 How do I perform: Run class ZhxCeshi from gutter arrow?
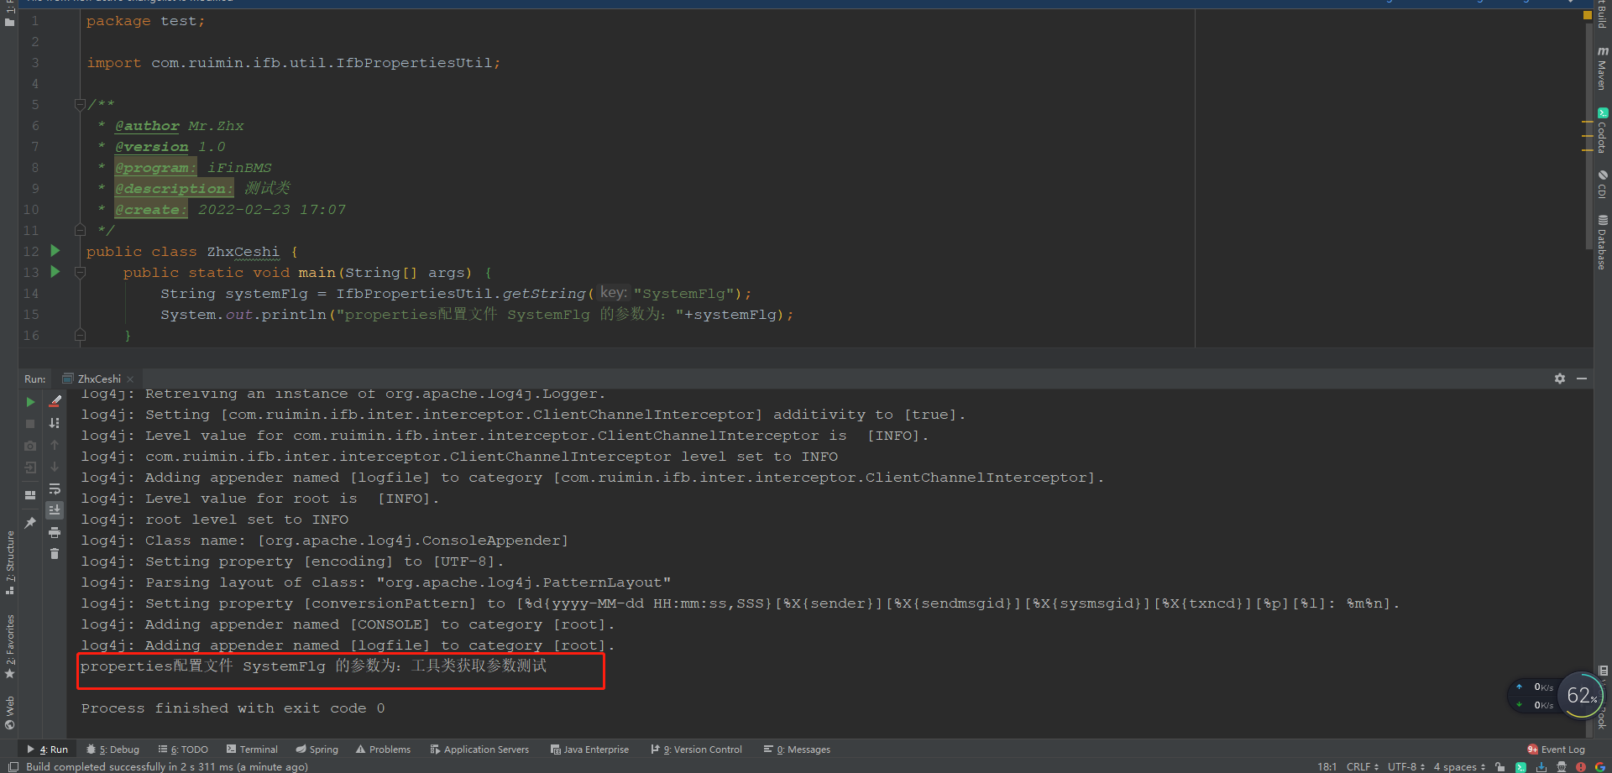pos(55,250)
